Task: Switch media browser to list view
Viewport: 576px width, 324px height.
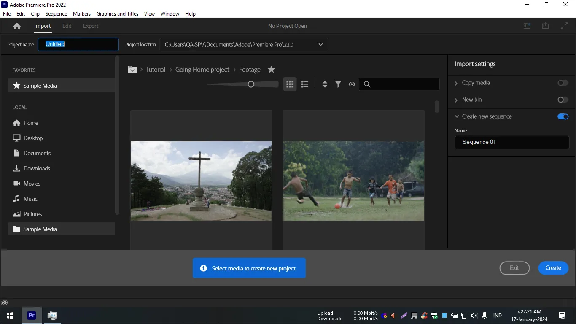Action: (304, 84)
